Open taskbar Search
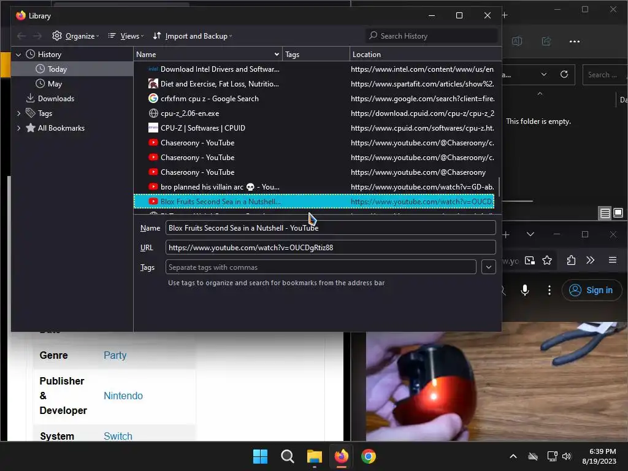This screenshot has width=628, height=471. (287, 456)
